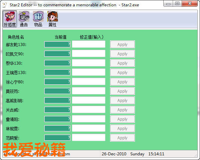Hit Apply in the 莫筱筠 row
This screenshot has width=200, height=160.
click(122, 91)
